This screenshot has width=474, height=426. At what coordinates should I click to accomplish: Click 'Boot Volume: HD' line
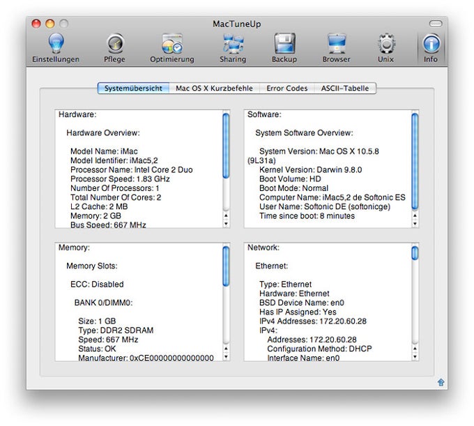coord(290,179)
